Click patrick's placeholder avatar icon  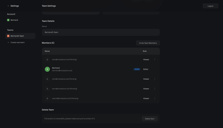click(47, 98)
